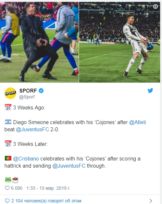This screenshot has width=162, height=204.
Task: View the left photo of the celebrating coach
Action: click(39, 42)
